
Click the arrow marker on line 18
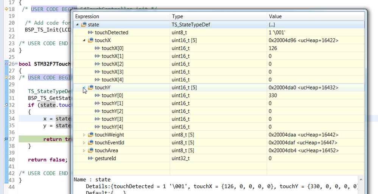[6, 9]
